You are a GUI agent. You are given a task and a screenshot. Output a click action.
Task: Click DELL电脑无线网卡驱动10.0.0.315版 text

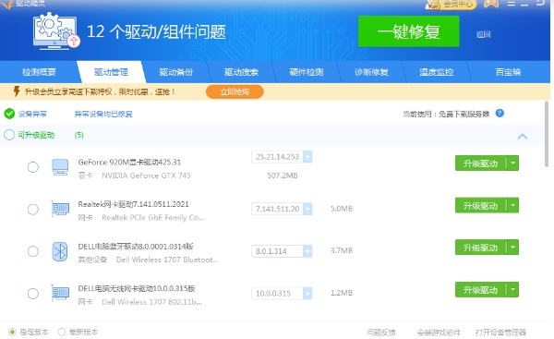137,288
